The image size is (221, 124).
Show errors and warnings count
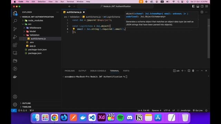(x=22, y=110)
